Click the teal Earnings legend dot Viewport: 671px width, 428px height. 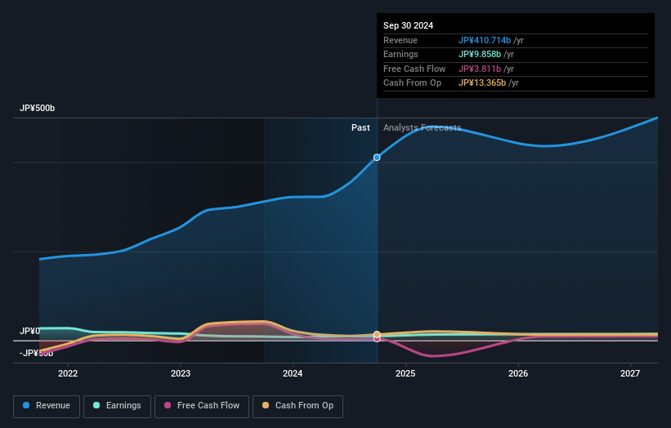coord(96,405)
